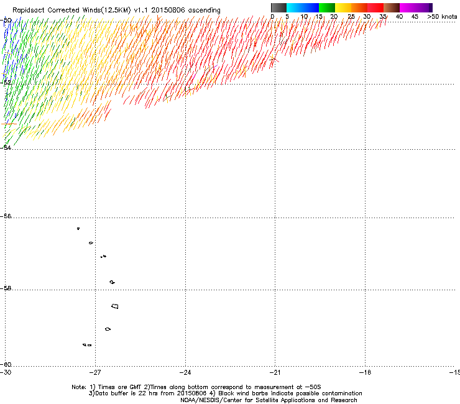Click the orange 25-30 knots legend segment
Screen dimensions: 460x404
pyautogui.click(x=359, y=7)
